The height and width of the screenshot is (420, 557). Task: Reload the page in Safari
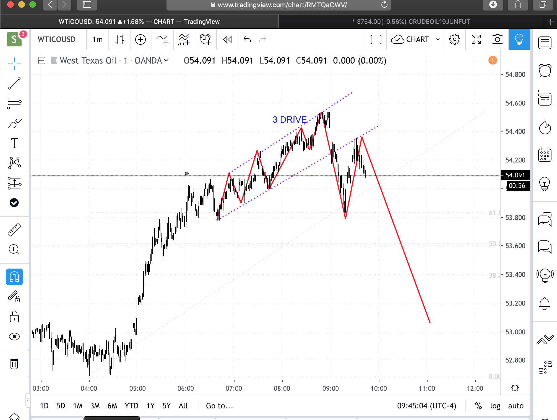point(384,4)
